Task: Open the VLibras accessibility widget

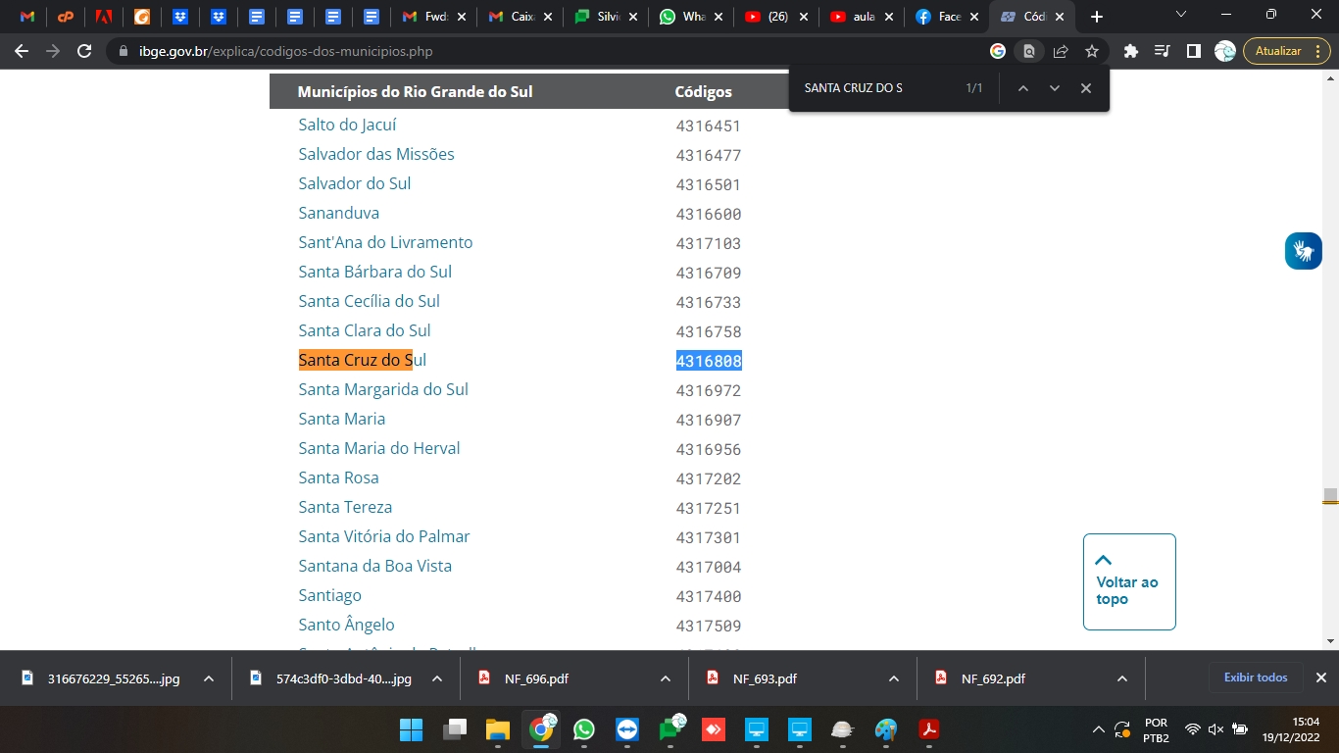Action: 1303,251
